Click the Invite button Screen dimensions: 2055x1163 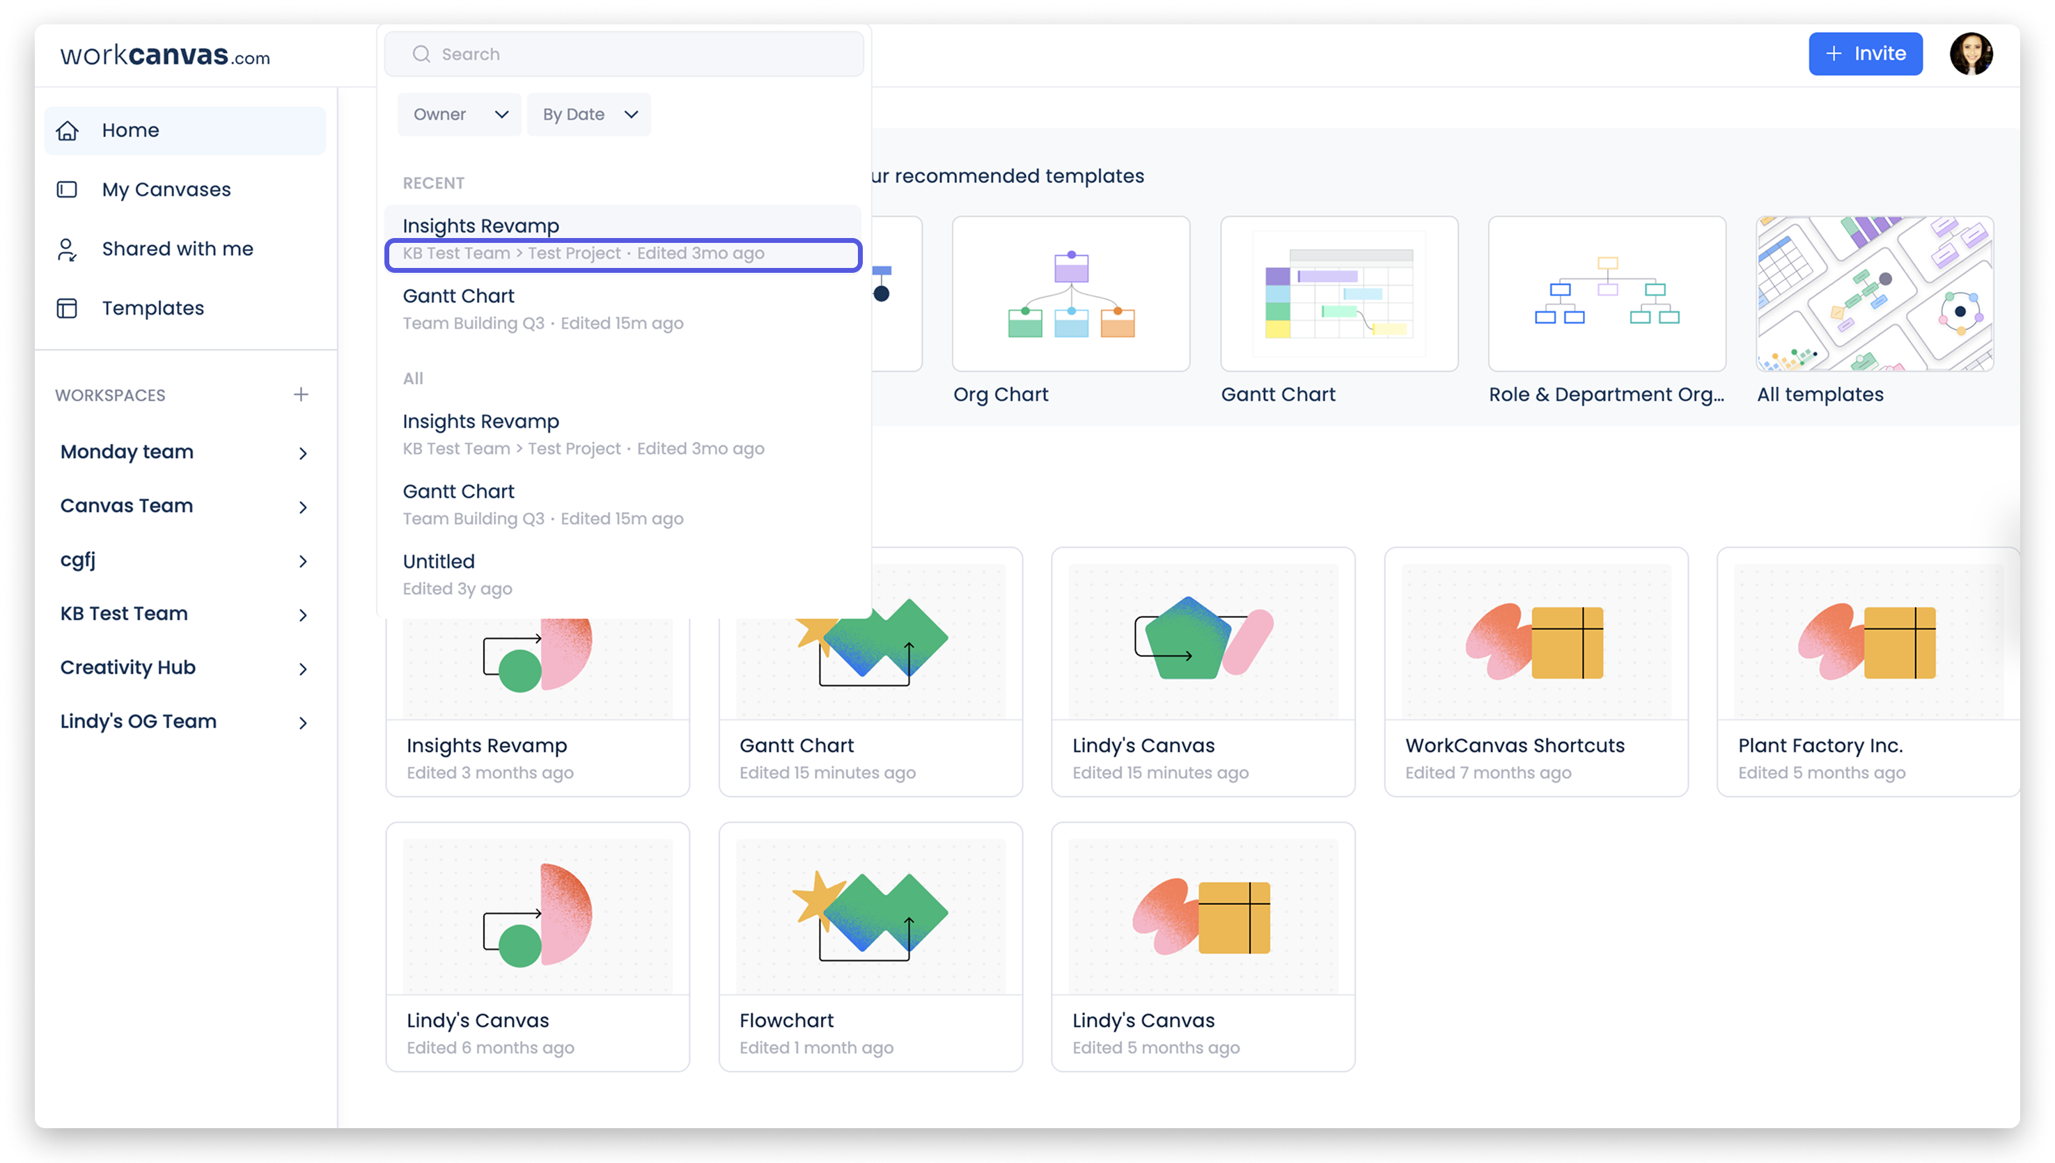pyautogui.click(x=1865, y=54)
